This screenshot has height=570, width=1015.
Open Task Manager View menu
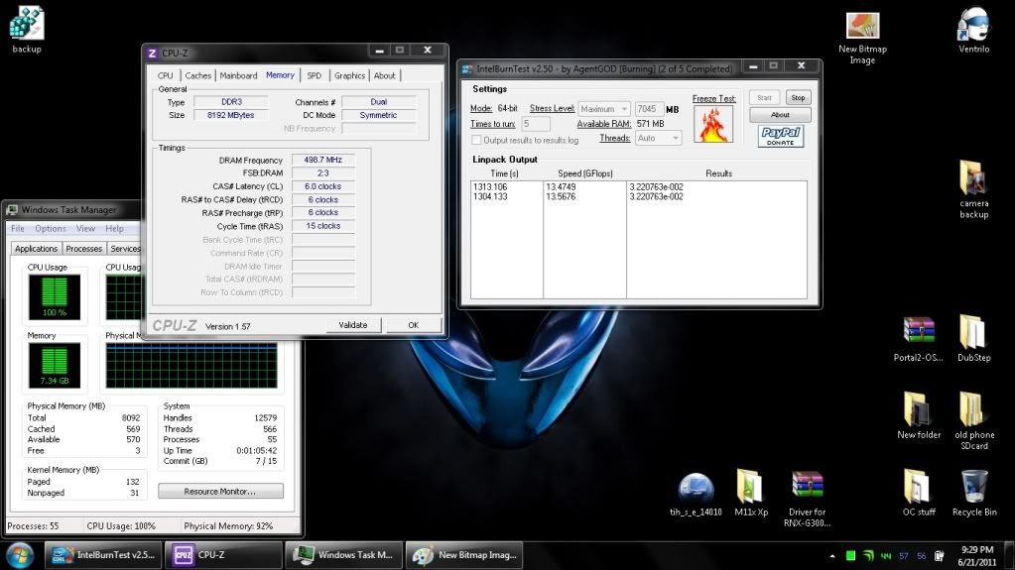85,228
